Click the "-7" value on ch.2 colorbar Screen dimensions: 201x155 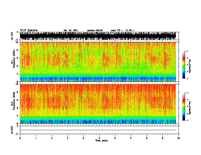click(187, 120)
